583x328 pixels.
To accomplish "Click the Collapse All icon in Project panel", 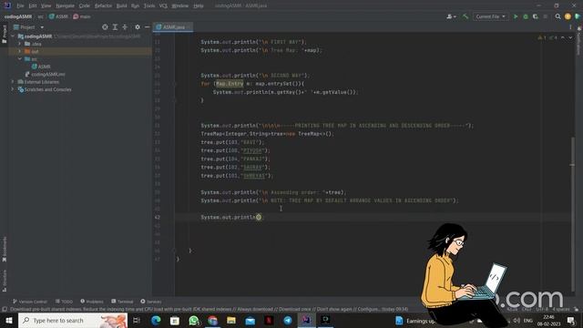I will coord(125,27).
